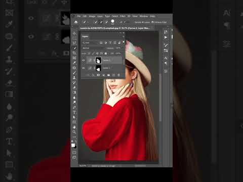This screenshot has width=243, height=182.
Task: Select the Horizontal Type tool
Action: [74, 112]
